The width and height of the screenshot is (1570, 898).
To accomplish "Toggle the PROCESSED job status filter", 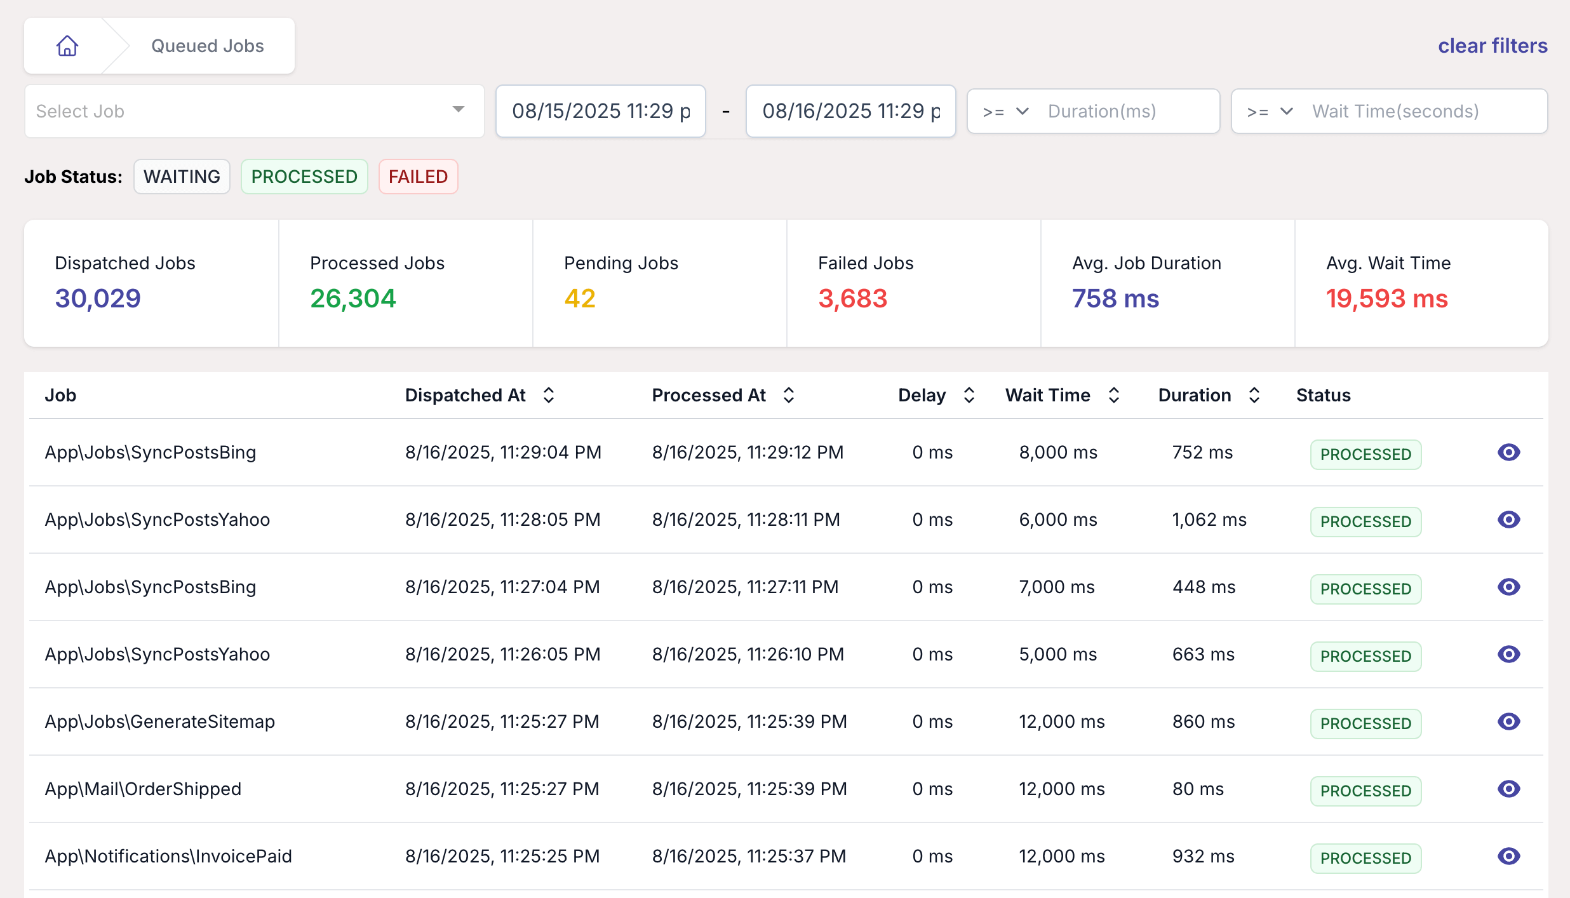I will click(x=304, y=177).
